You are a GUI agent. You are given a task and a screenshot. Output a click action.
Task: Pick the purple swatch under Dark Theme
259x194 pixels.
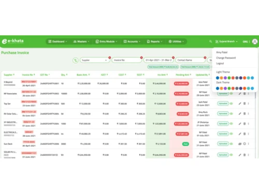(225, 88)
